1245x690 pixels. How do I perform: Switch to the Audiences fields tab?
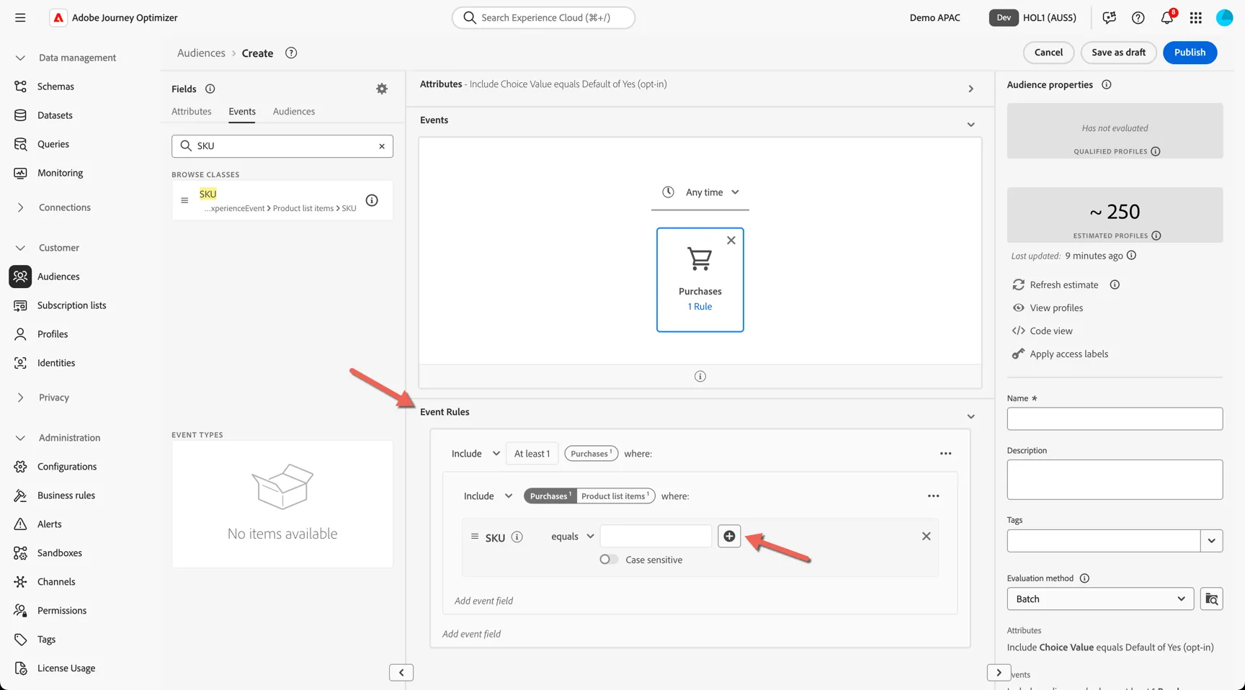pos(294,112)
